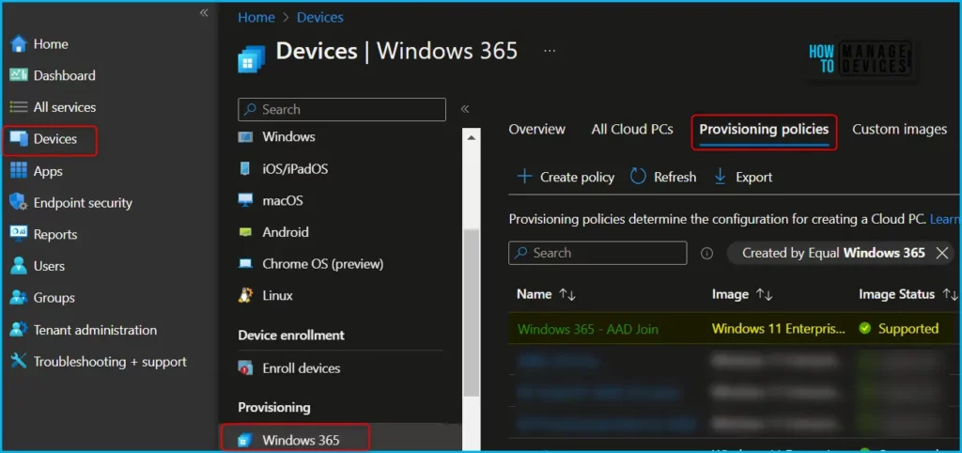Go to Devices breadcrumb link
The image size is (962, 453).
coord(320,17)
